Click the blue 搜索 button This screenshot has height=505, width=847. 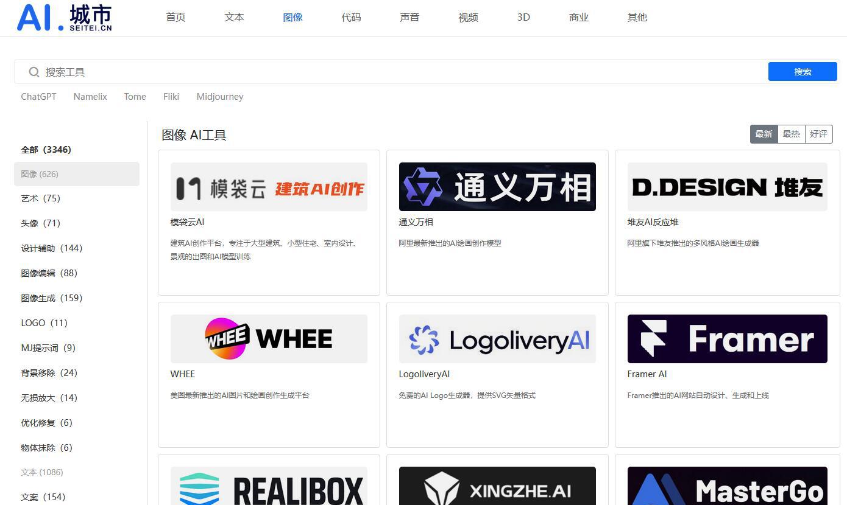(803, 72)
